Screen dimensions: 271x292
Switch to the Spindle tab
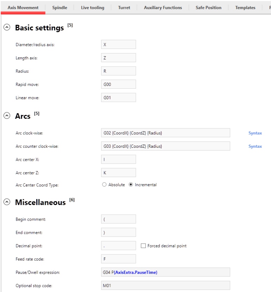click(x=60, y=8)
